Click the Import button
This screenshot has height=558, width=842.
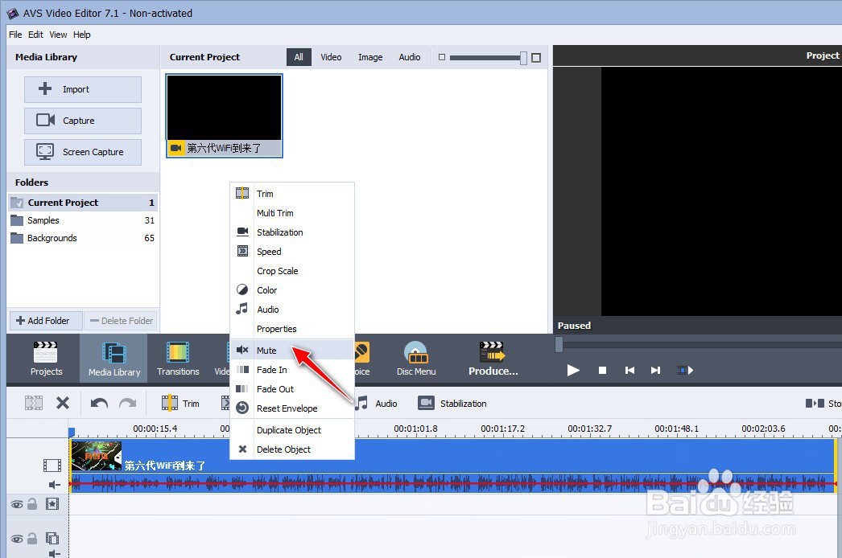click(82, 89)
